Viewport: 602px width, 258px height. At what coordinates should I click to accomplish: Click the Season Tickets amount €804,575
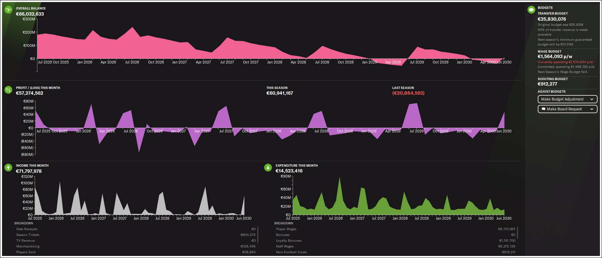(x=248, y=235)
